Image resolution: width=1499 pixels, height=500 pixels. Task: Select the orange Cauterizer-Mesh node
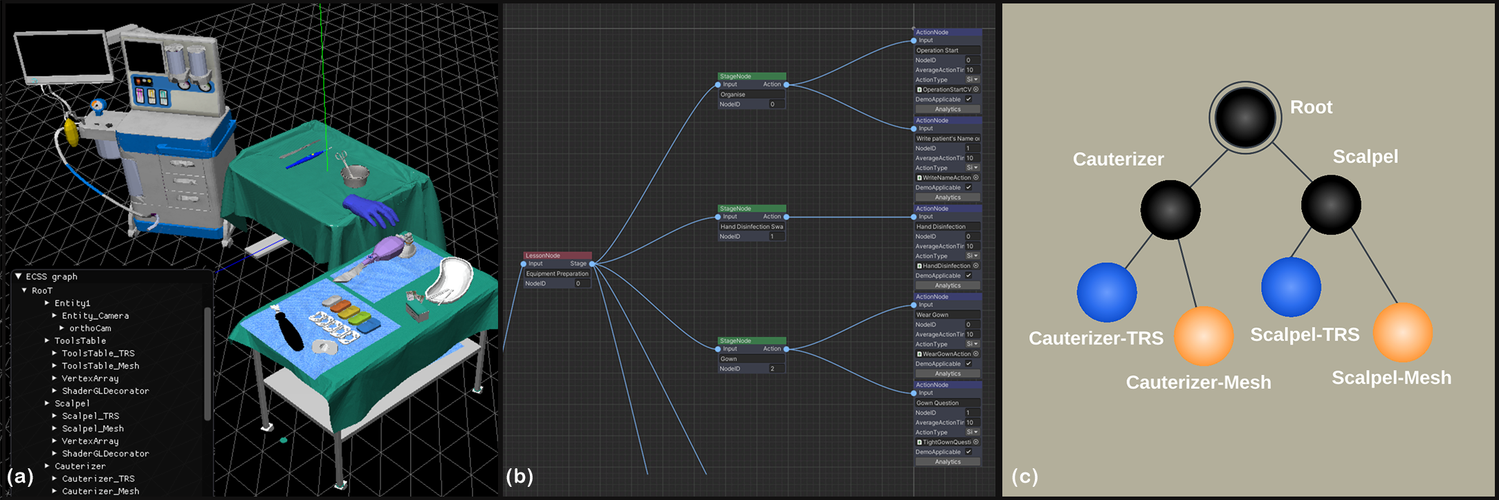(1204, 336)
